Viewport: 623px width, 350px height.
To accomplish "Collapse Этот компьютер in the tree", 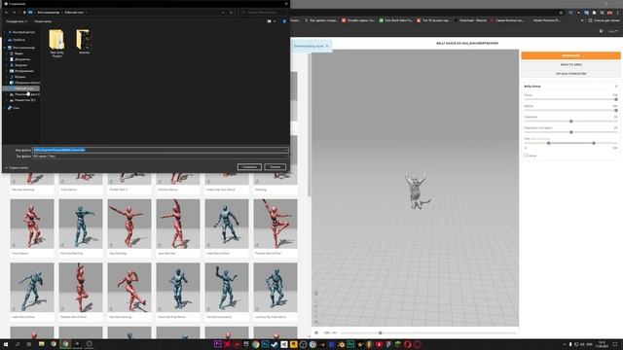I will (5, 48).
